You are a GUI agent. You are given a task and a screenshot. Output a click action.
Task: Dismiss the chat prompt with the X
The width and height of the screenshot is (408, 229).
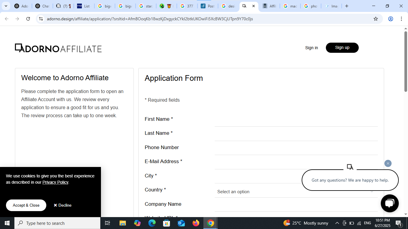click(388, 163)
